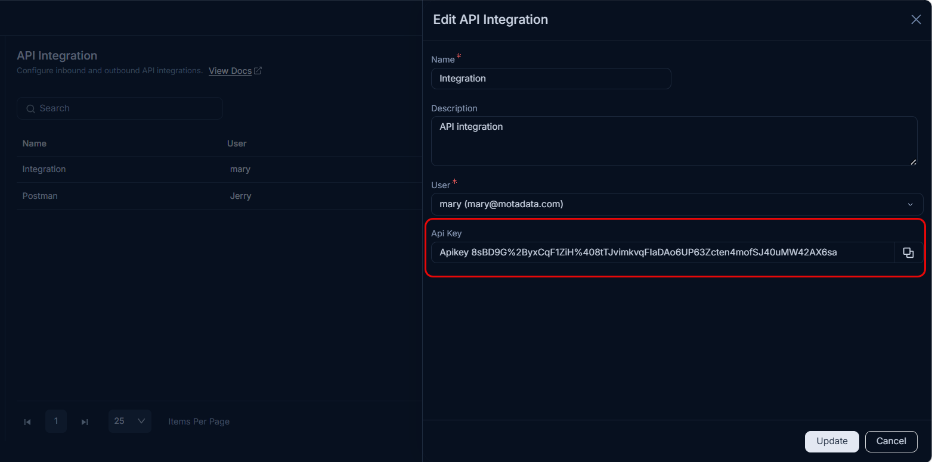Go to the last page arrow
The image size is (932, 462).
(85, 422)
